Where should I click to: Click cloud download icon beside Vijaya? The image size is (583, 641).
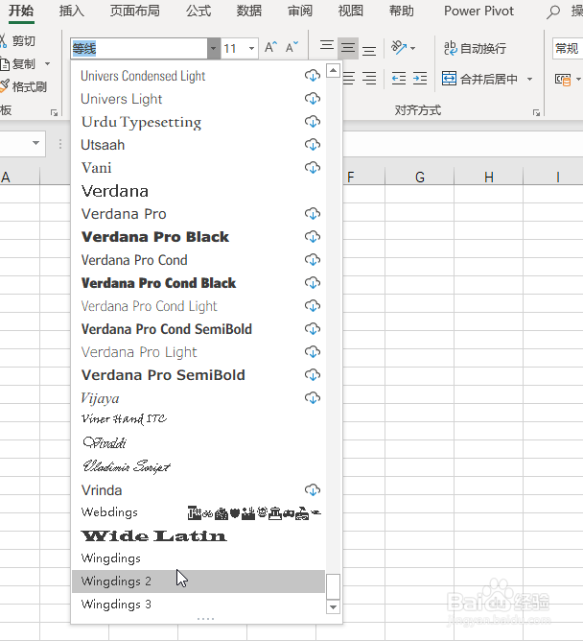point(313,398)
